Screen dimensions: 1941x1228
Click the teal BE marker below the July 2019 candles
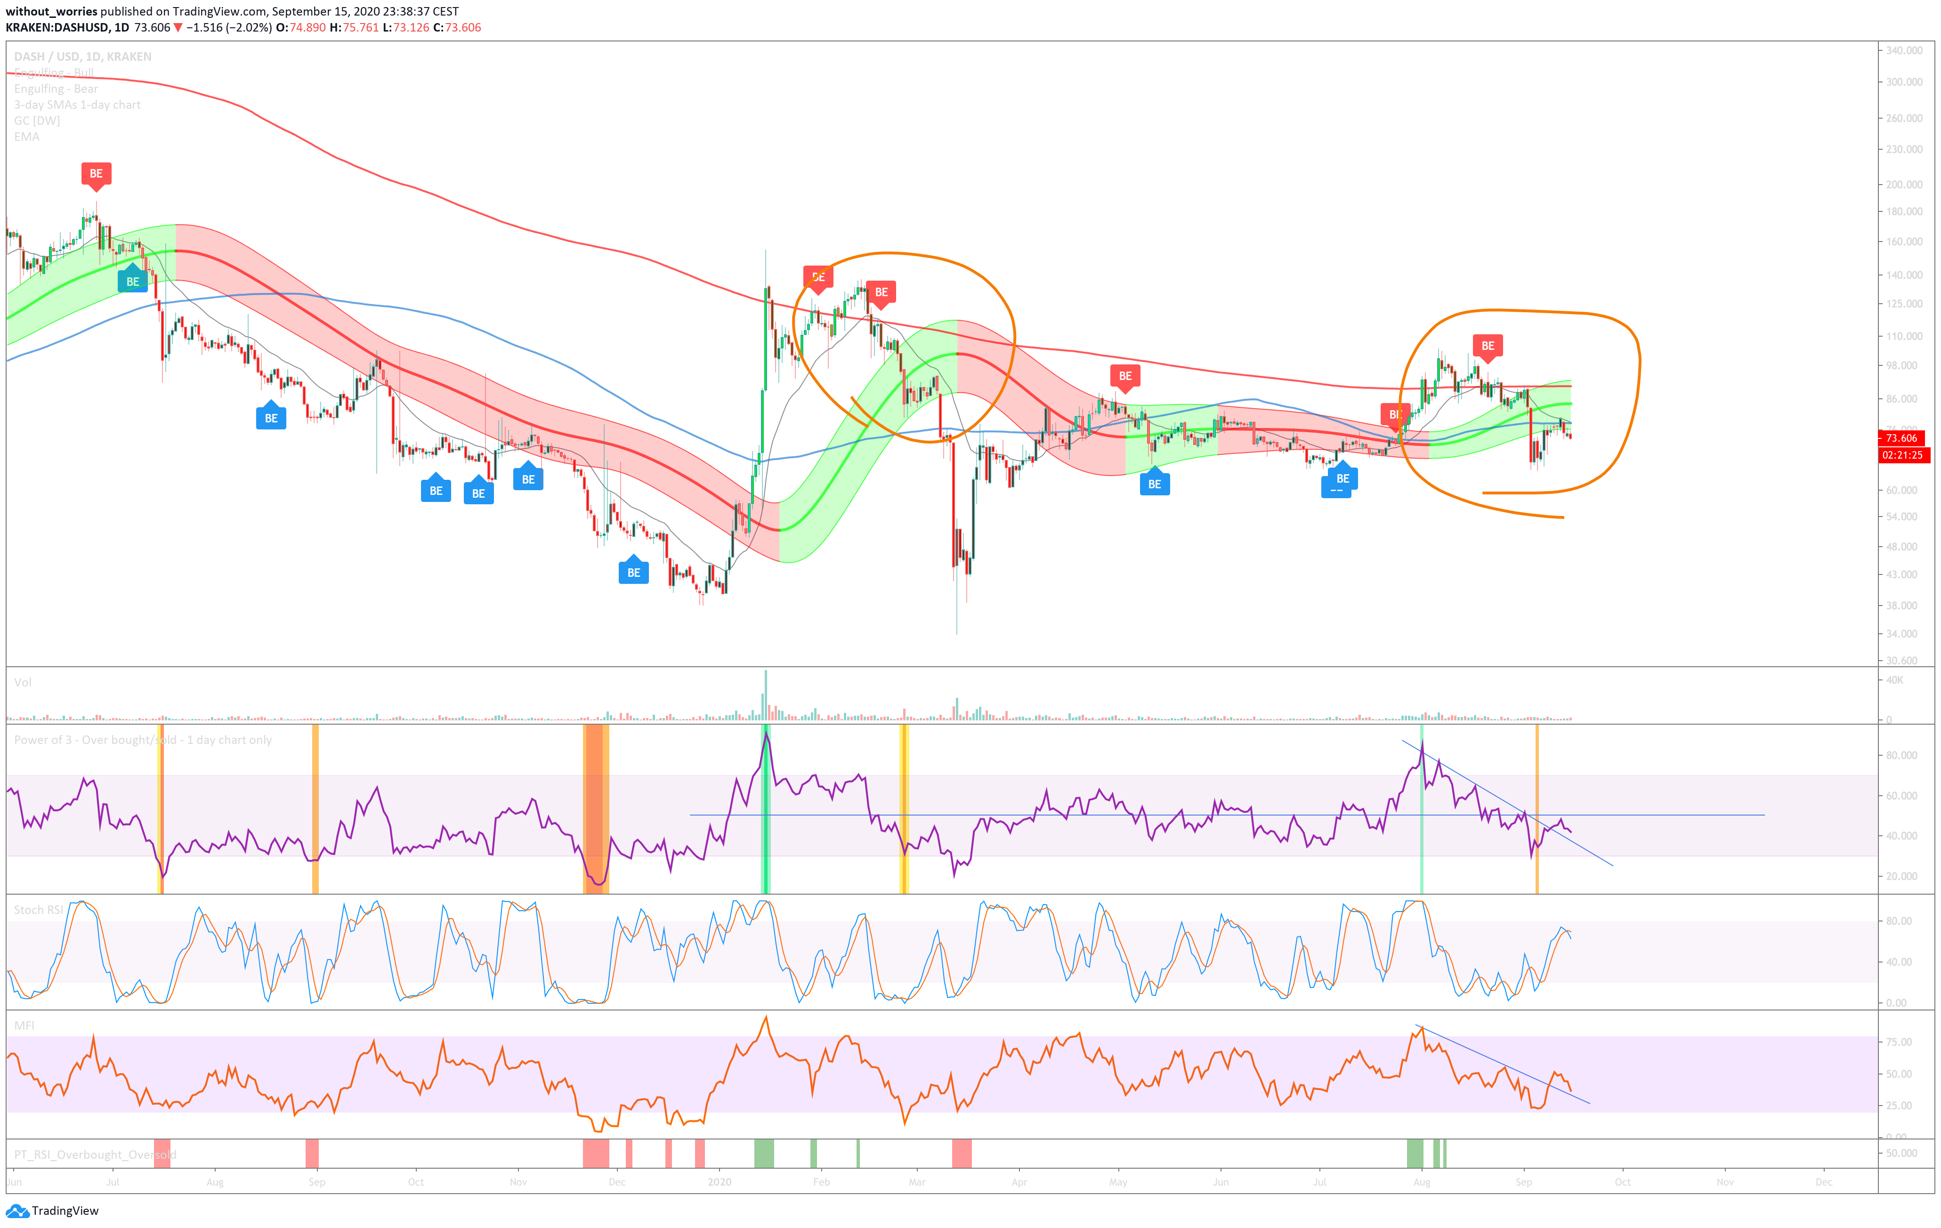pos(133,279)
